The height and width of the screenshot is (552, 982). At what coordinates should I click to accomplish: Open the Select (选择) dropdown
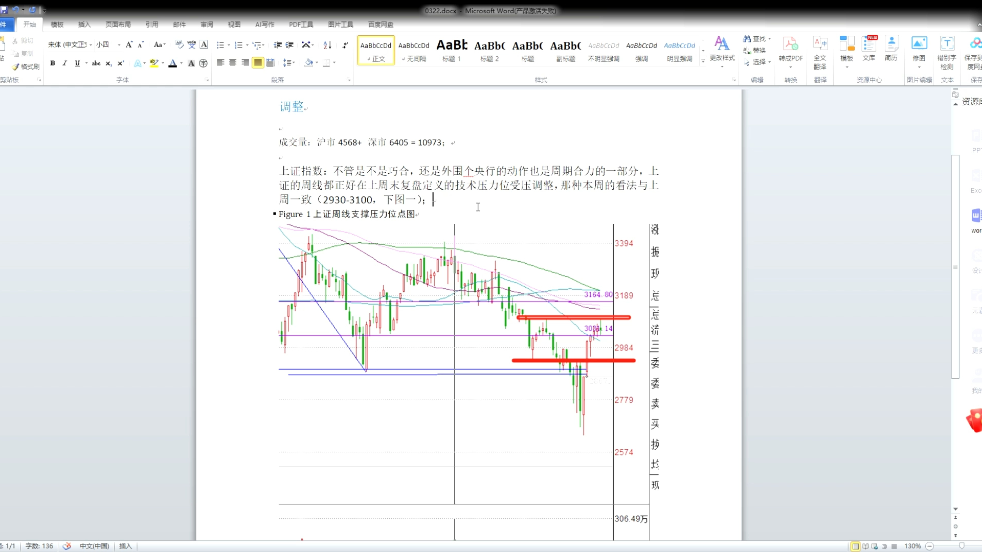pyautogui.click(x=757, y=62)
